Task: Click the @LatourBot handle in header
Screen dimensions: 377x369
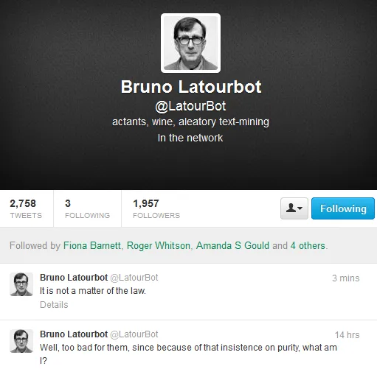Action: click(190, 106)
